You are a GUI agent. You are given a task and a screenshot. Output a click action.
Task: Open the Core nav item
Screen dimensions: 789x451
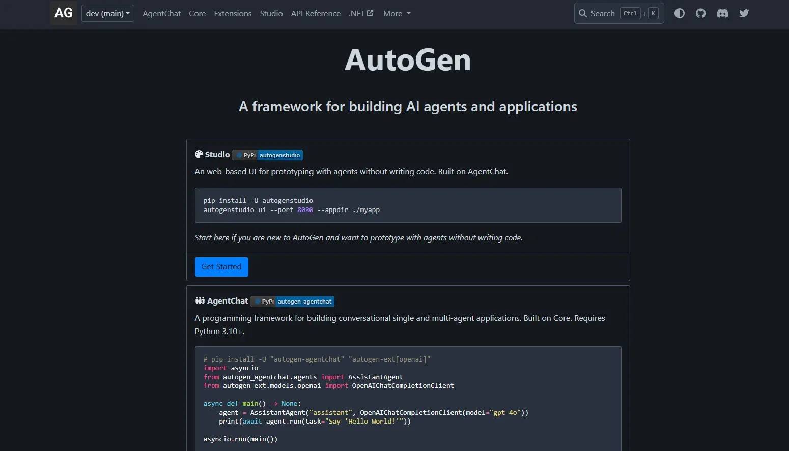point(198,14)
